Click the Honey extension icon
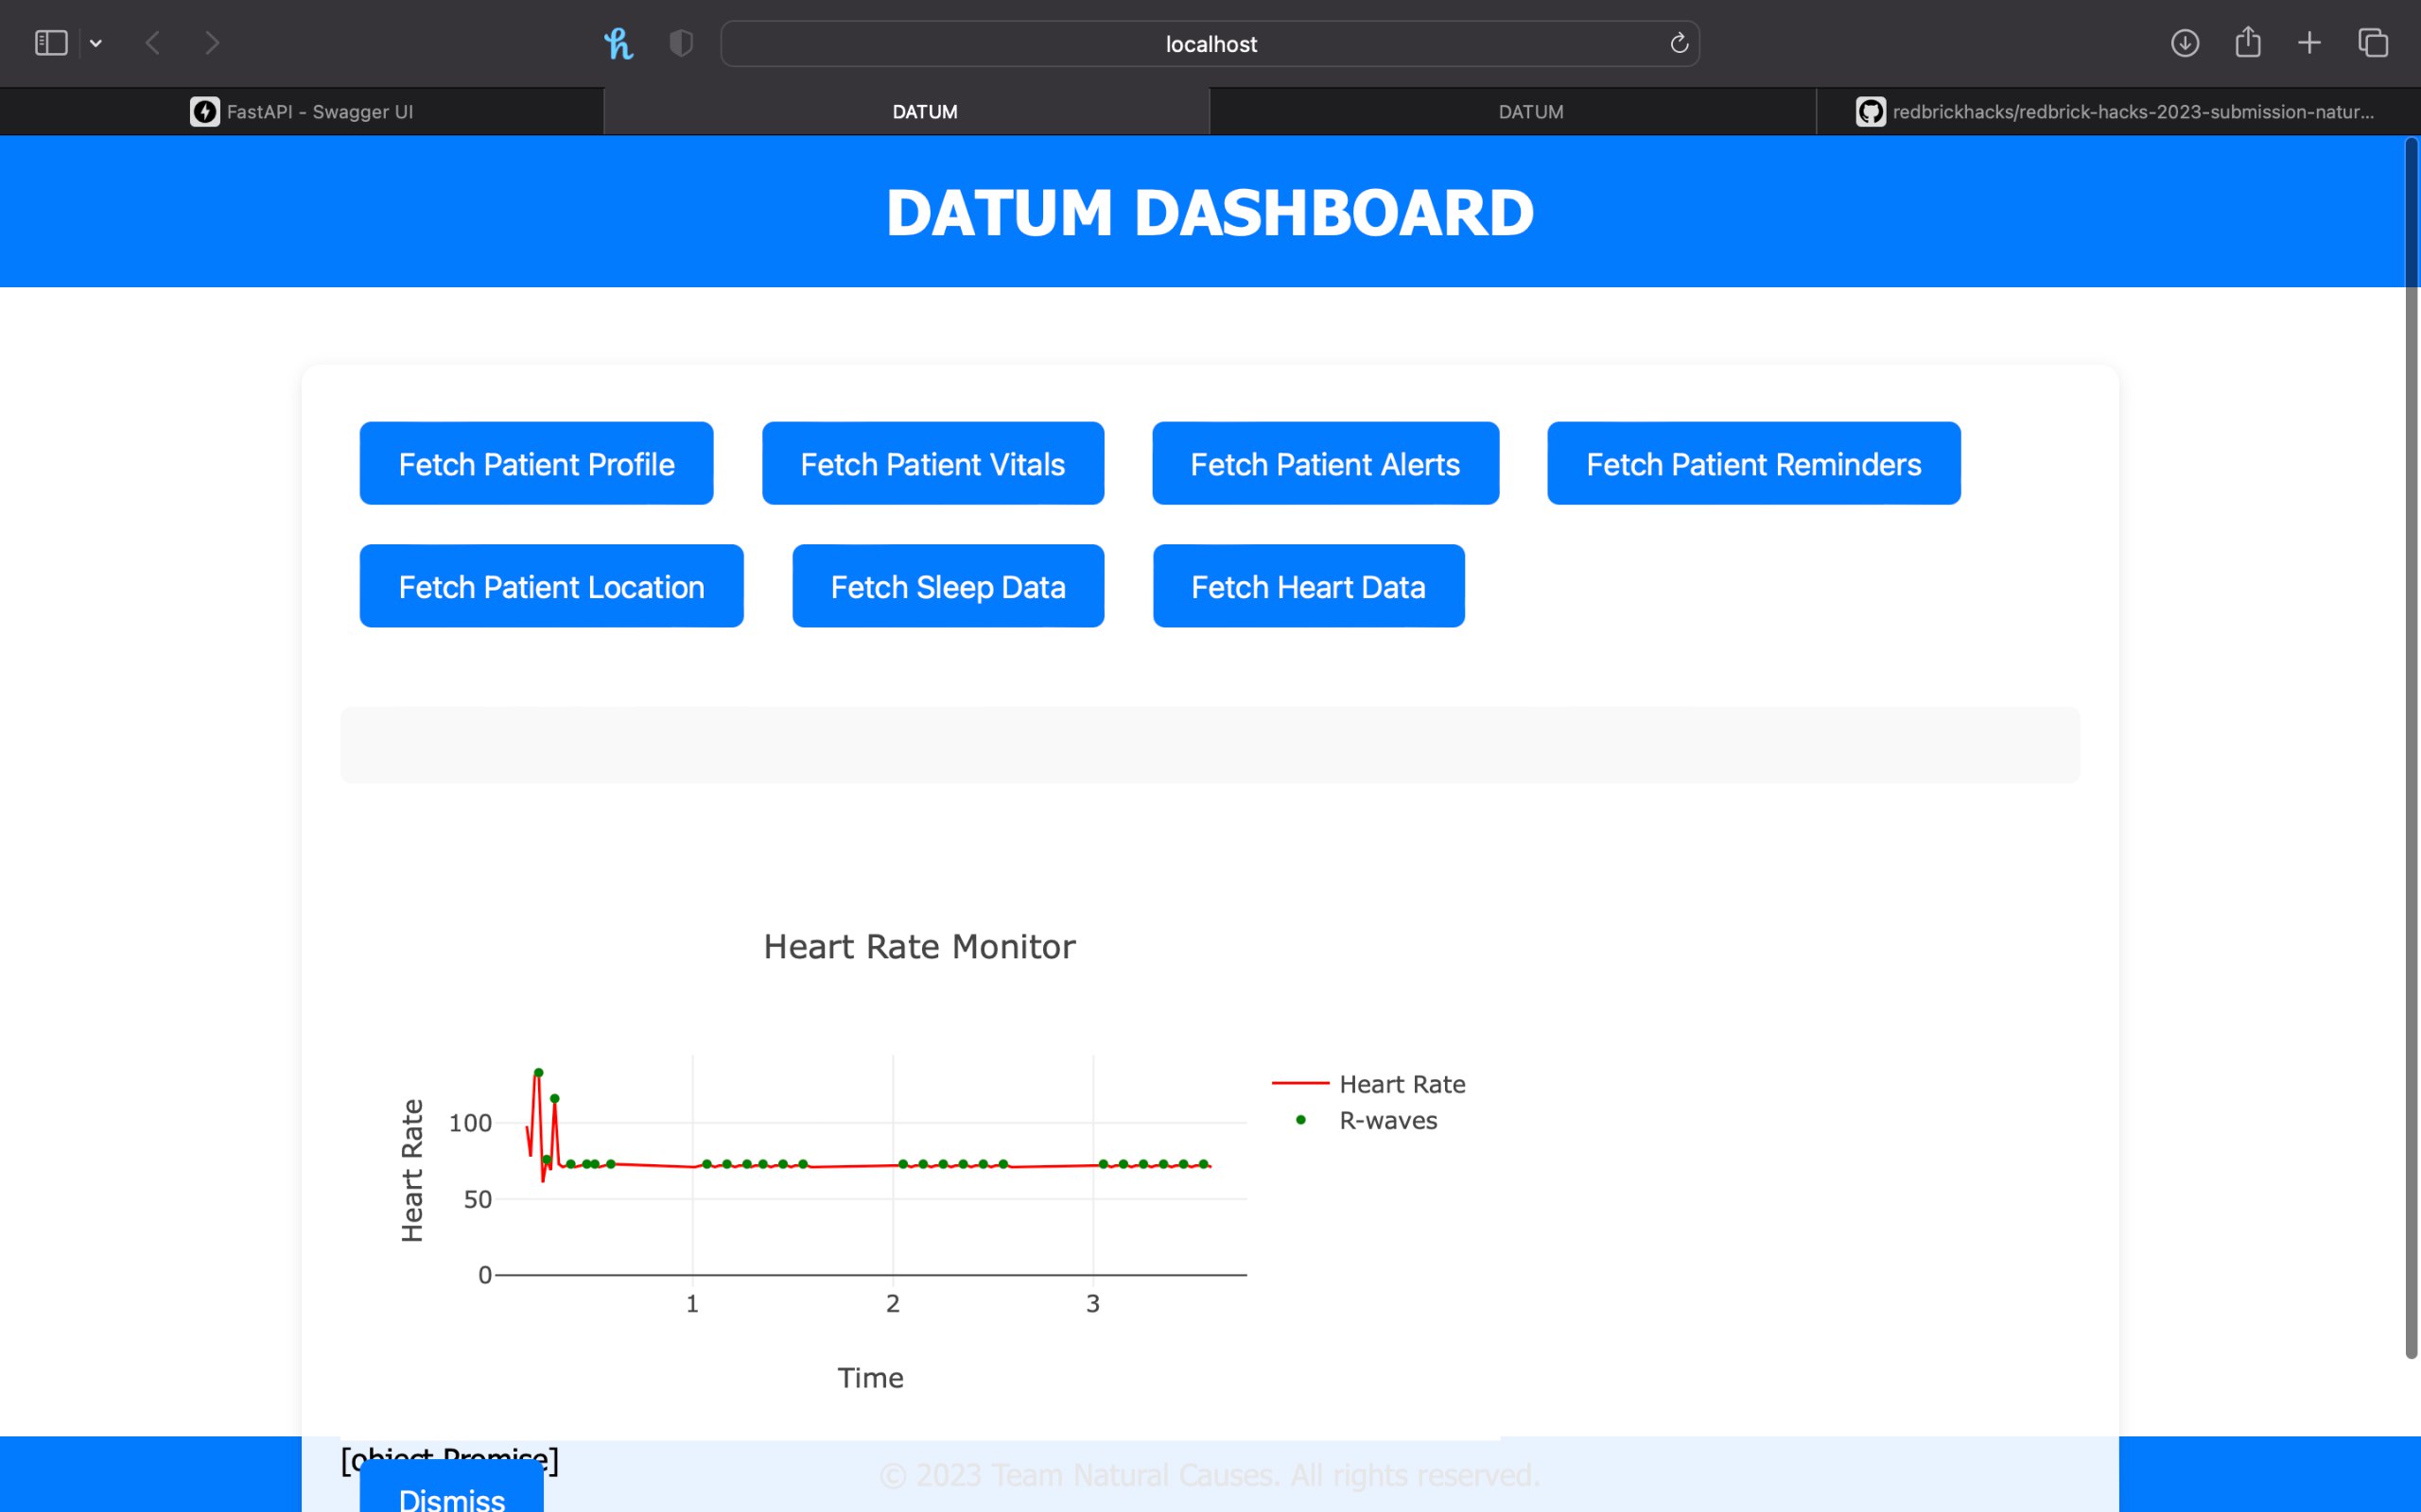The height and width of the screenshot is (1512, 2421). pyautogui.click(x=618, y=43)
